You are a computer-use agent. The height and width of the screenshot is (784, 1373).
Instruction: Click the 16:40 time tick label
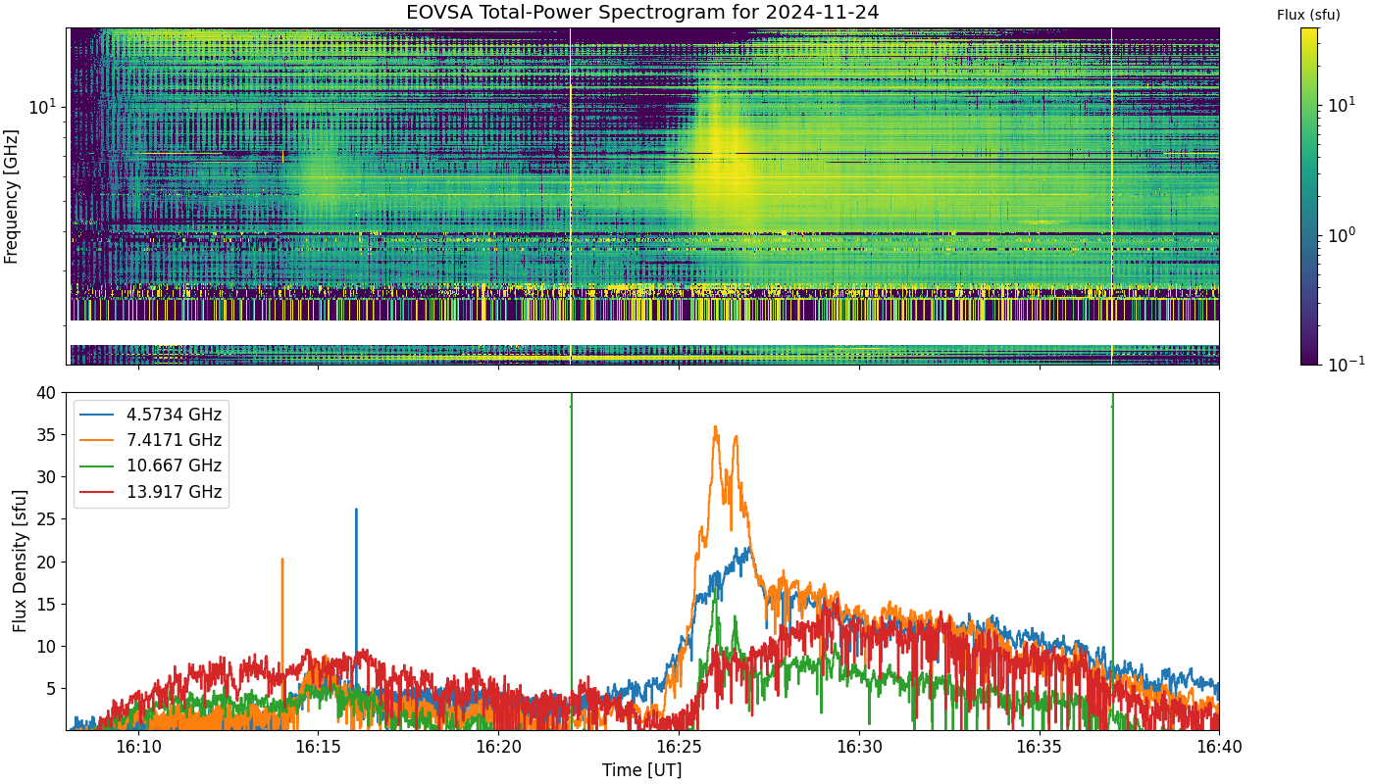click(1219, 747)
